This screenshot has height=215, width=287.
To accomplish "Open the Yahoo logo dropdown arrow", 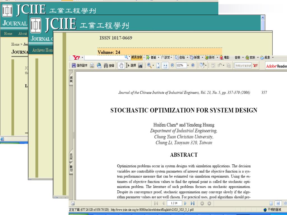I will coord(82,58).
